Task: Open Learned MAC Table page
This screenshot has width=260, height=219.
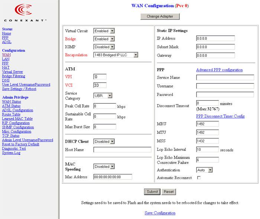Action: pos(17,119)
